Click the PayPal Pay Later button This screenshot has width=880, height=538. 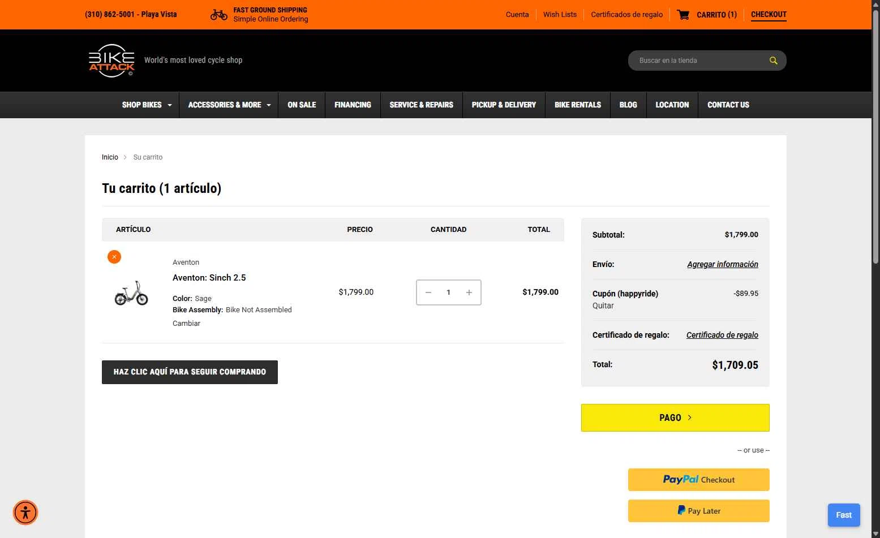[x=699, y=511]
